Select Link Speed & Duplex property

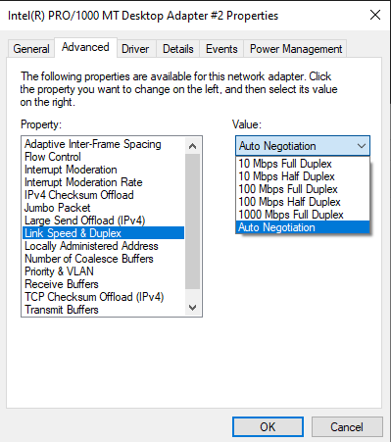click(104, 233)
